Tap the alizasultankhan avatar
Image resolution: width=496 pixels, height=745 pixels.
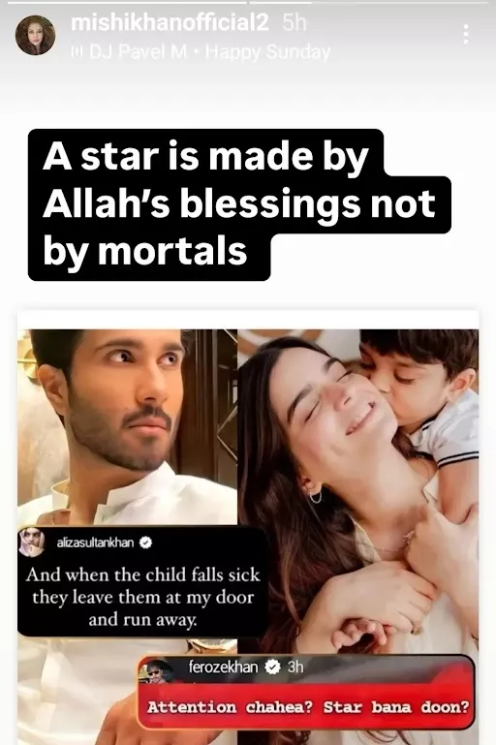click(x=32, y=543)
